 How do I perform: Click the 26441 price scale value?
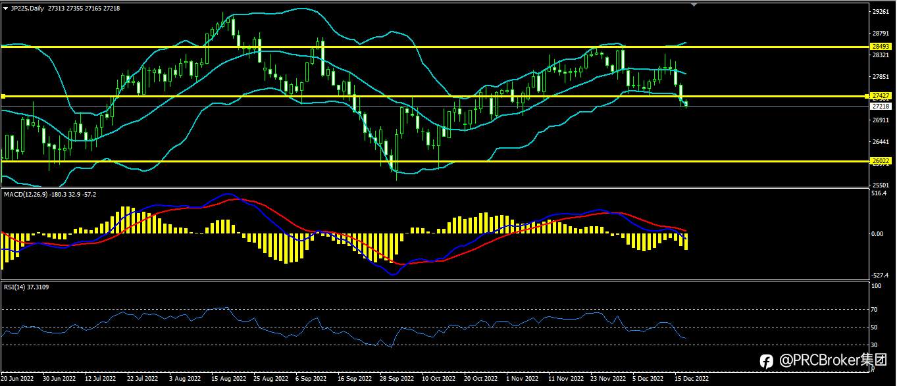880,142
